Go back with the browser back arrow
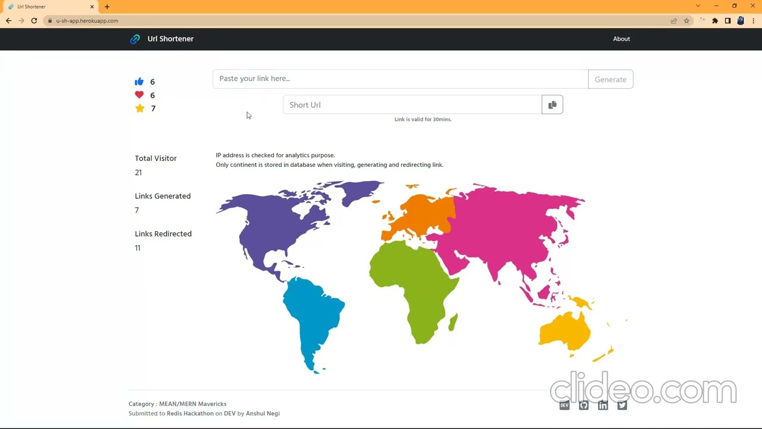 [x=8, y=21]
